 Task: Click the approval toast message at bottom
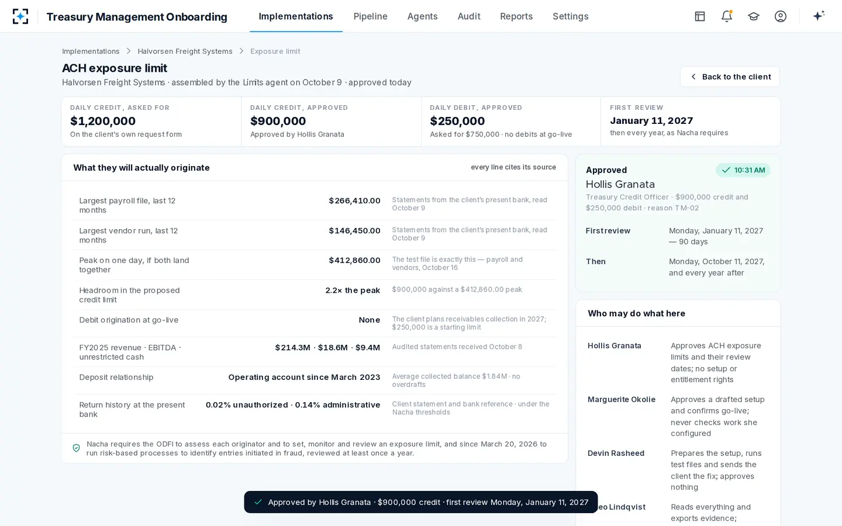click(x=421, y=502)
